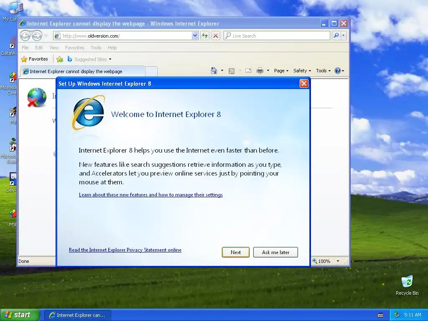This screenshot has height=321, width=428.
Task: Select the 'cannot display the webpage' tab
Action: click(x=83, y=71)
